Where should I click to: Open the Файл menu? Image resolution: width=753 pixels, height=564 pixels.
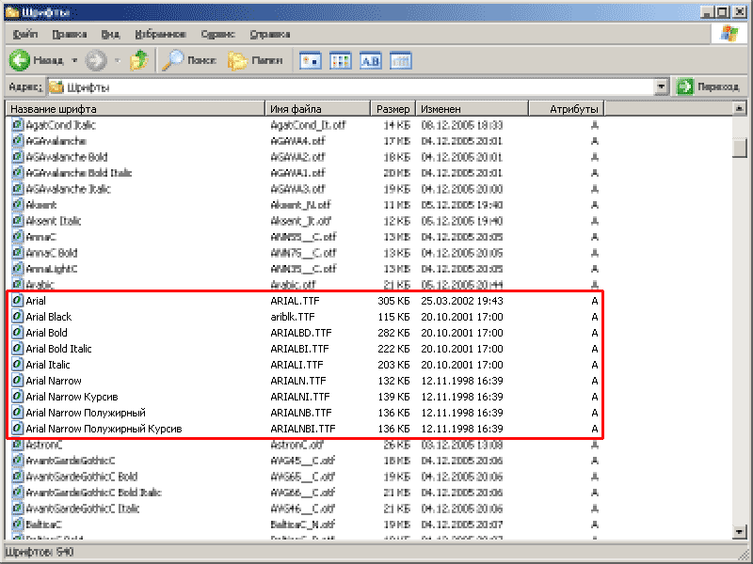click(x=25, y=34)
